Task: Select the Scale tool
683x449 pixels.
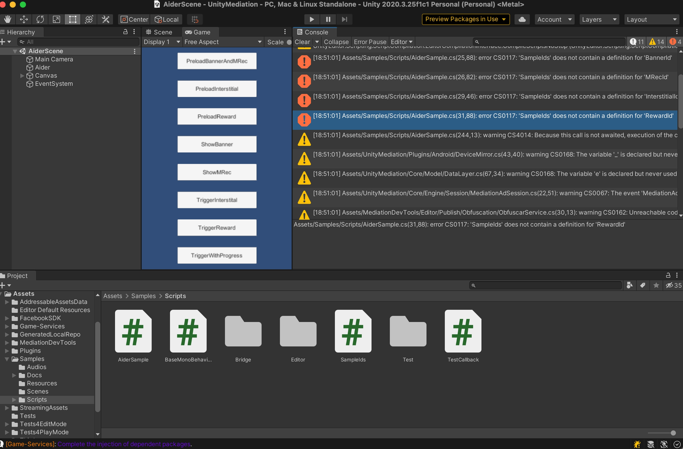Action: click(x=57, y=19)
